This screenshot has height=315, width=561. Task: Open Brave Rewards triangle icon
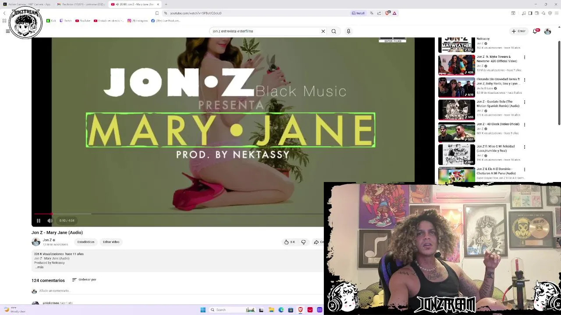point(394,13)
